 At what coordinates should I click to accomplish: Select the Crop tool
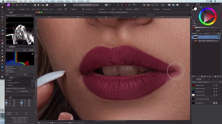[x=2, y=17]
